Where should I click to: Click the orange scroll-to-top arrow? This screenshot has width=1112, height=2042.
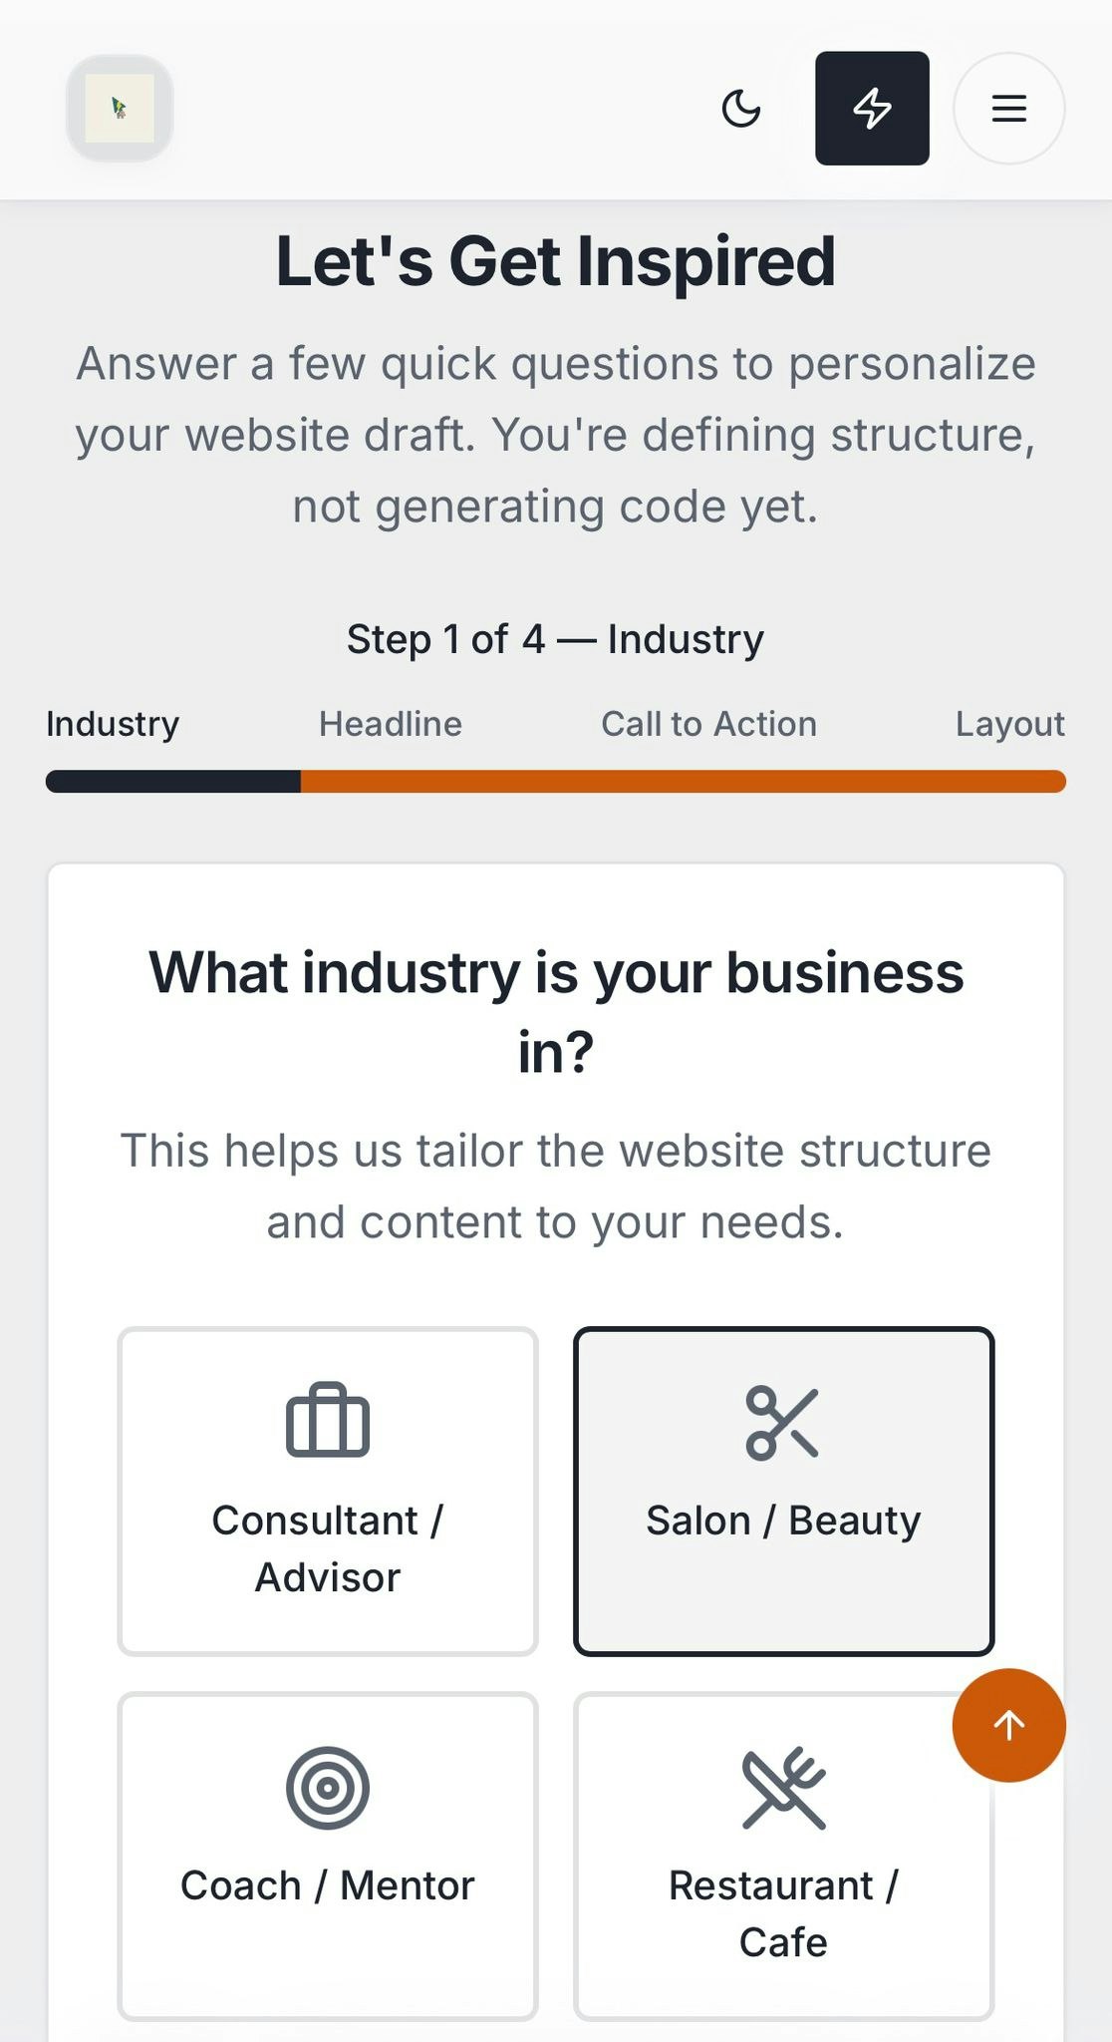click(x=1008, y=1725)
